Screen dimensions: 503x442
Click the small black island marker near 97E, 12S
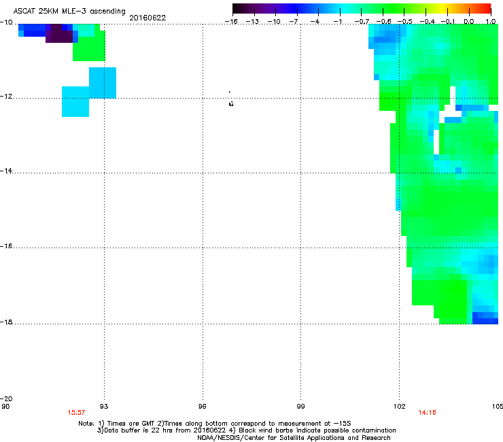[x=231, y=103]
